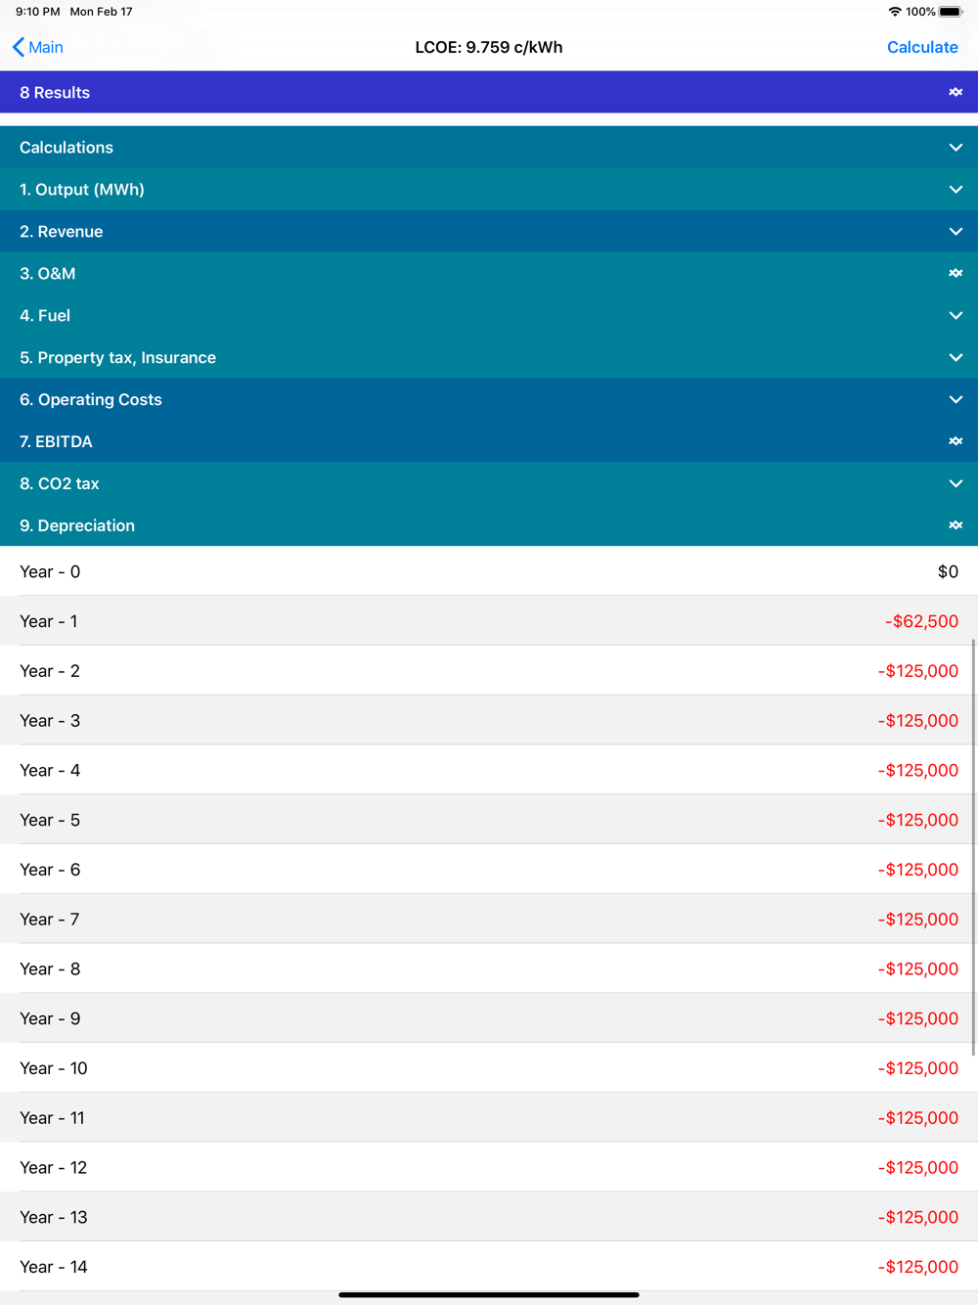This screenshot has width=978, height=1305.
Task: Collapse the 8 Results section icon
Action: pos(956,92)
